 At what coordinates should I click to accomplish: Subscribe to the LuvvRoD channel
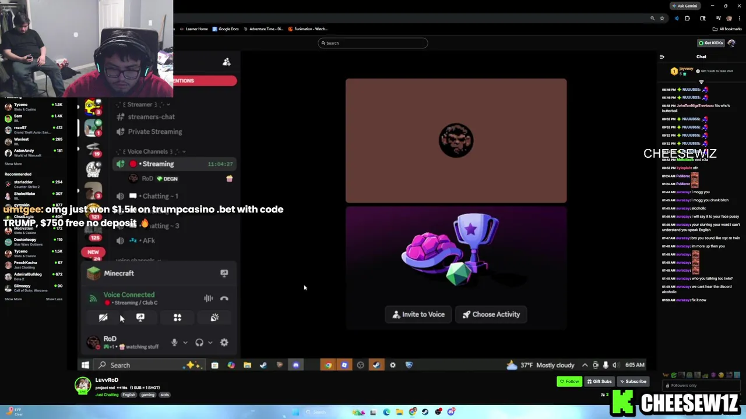[x=633, y=382]
